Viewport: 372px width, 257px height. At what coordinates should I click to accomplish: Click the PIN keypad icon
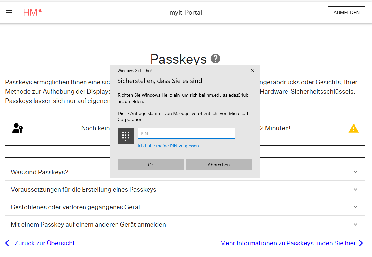point(126,136)
